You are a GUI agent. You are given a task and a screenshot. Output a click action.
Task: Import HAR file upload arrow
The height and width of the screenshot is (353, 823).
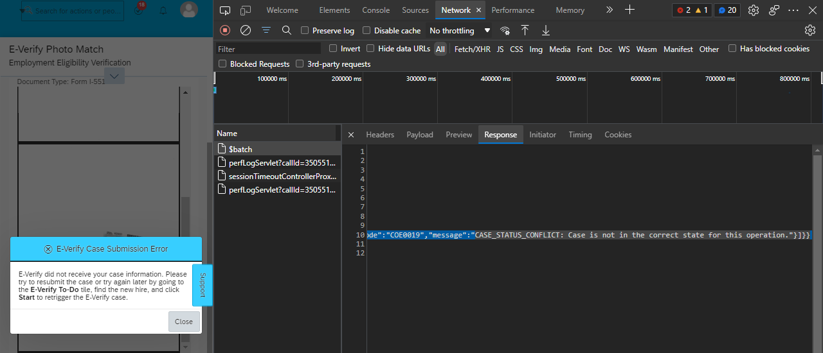(525, 30)
